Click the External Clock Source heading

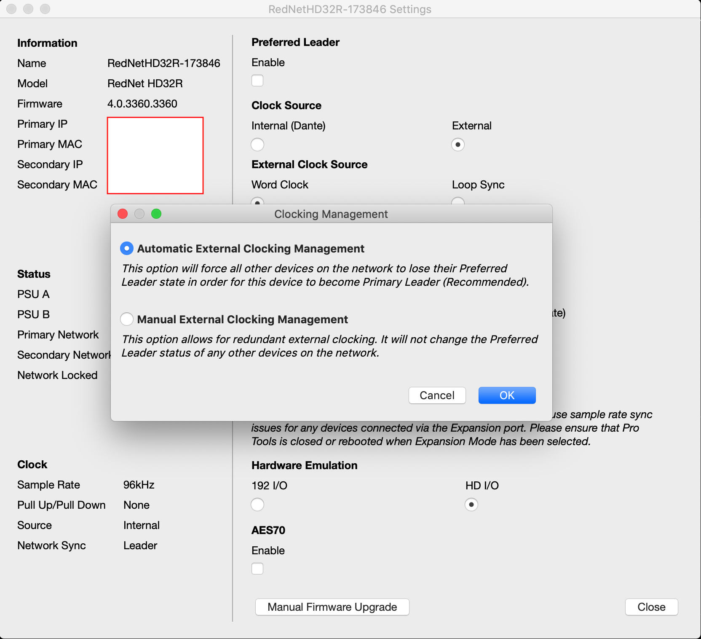tap(310, 164)
